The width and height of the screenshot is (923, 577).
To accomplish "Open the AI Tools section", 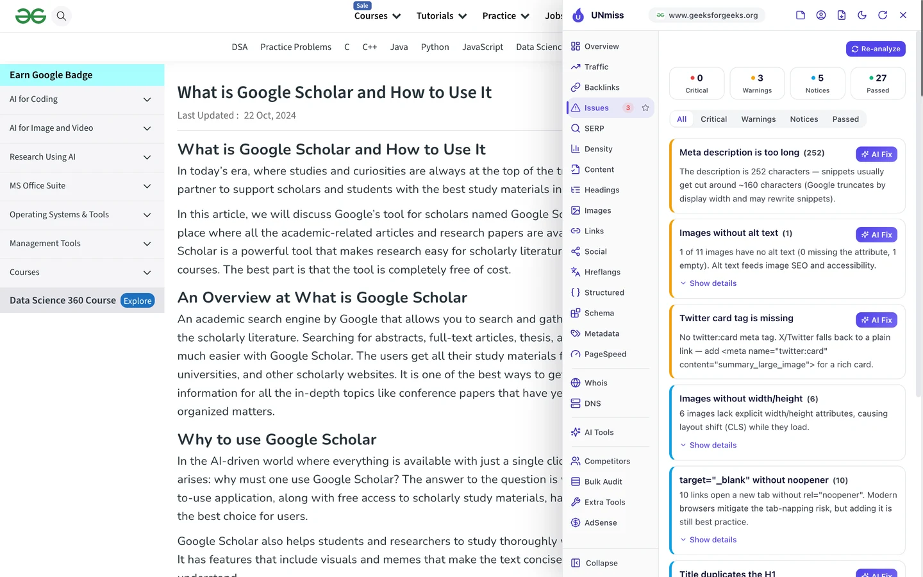I will pyautogui.click(x=610, y=432).
